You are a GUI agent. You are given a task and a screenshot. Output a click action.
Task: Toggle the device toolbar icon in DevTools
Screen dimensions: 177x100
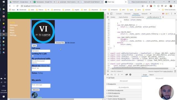(x=111, y=14)
